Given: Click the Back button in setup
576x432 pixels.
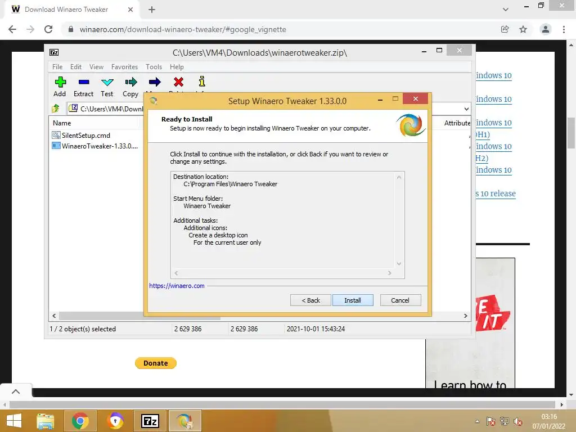Looking at the screenshot, I should pyautogui.click(x=310, y=300).
